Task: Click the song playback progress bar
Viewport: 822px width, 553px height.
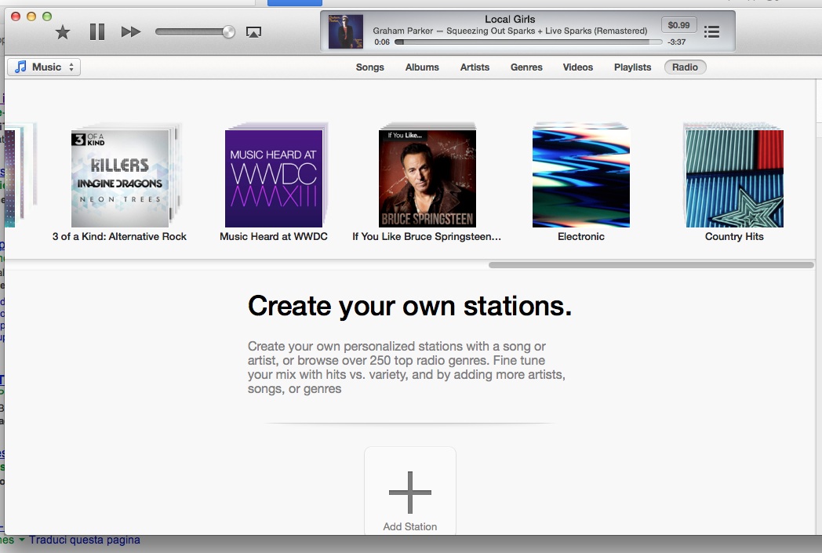Action: [x=526, y=42]
